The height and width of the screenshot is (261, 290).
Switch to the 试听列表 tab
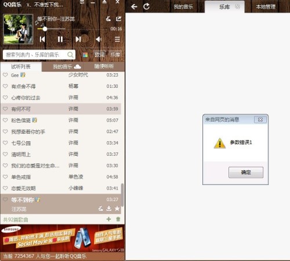click(21, 67)
